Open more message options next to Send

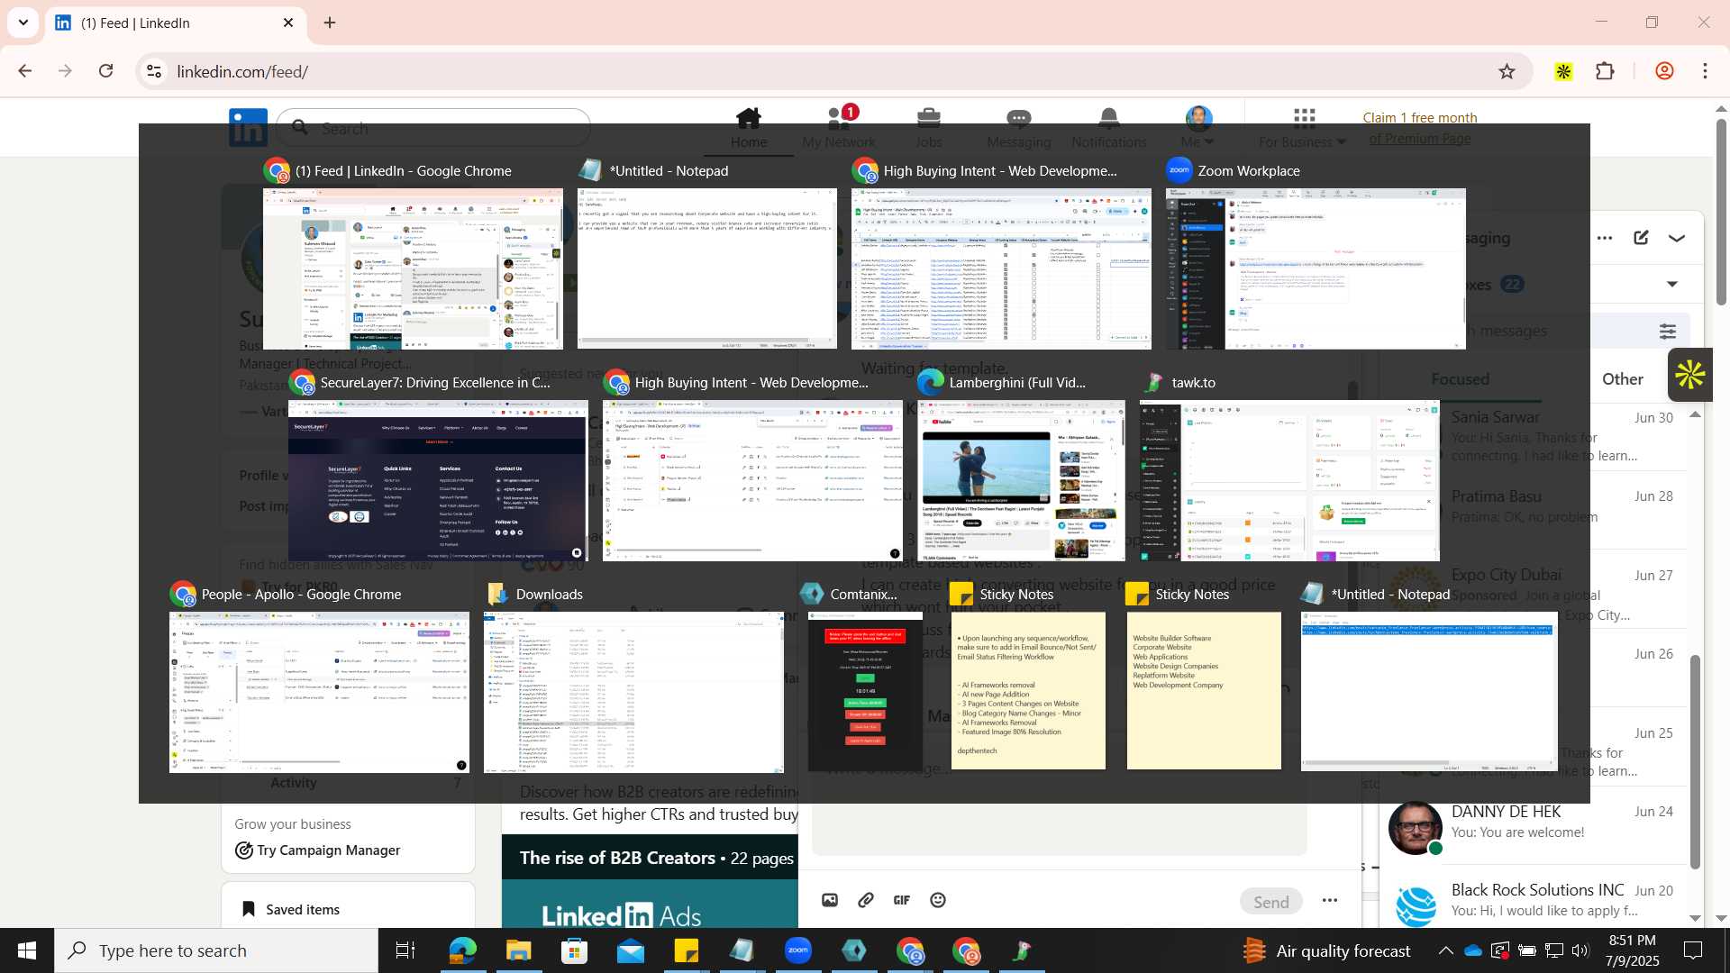[x=1330, y=900]
